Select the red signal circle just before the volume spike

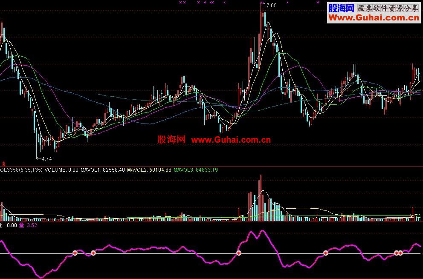click(238, 253)
